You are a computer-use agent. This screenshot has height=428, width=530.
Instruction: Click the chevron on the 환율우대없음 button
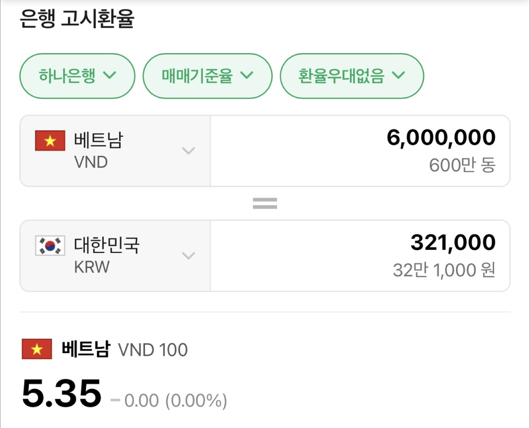pyautogui.click(x=400, y=76)
